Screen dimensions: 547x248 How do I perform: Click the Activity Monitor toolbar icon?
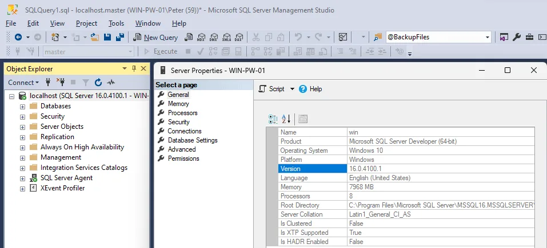(x=343, y=37)
